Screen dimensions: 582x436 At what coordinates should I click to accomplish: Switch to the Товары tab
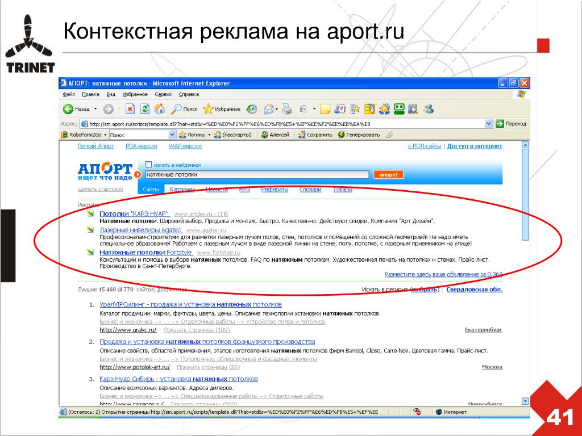click(x=342, y=190)
